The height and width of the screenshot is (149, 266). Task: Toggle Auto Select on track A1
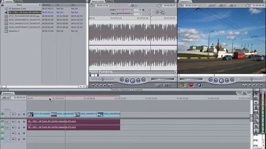(24, 122)
